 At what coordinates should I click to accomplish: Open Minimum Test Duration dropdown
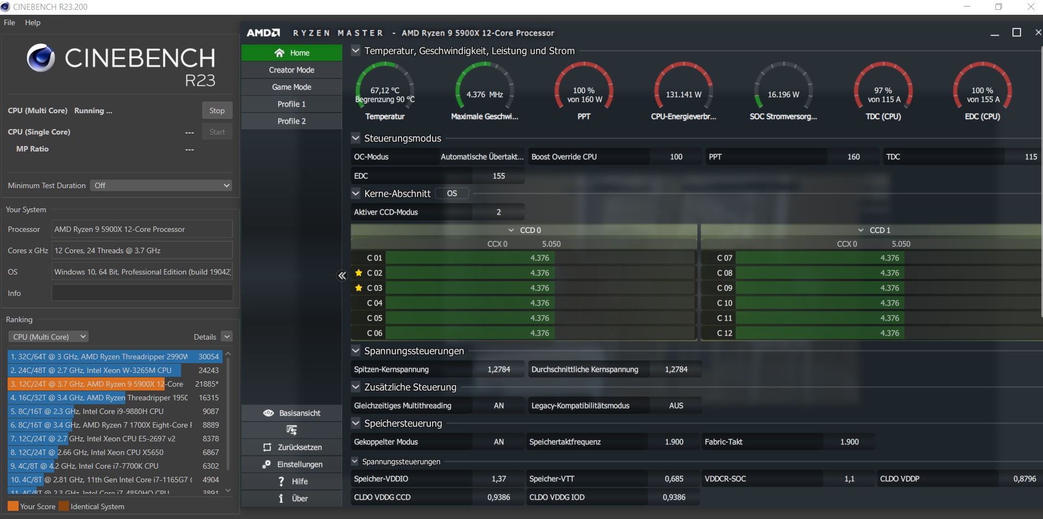pos(161,185)
